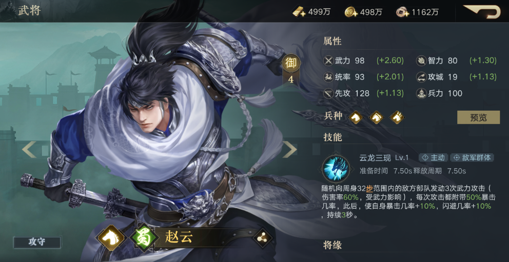Show the next general with right arrow

pyautogui.click(x=289, y=150)
